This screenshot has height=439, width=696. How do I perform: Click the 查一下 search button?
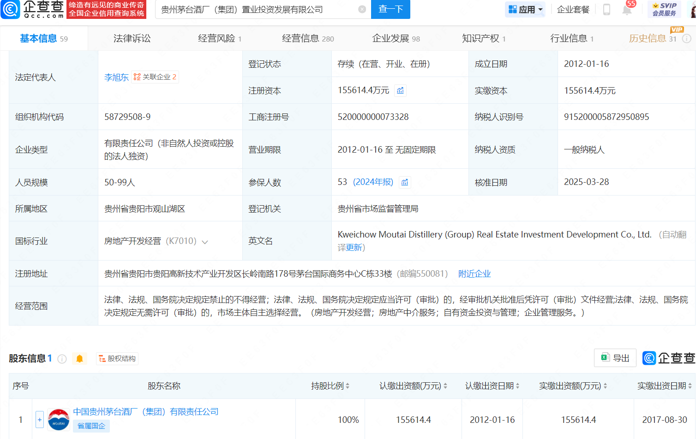pyautogui.click(x=390, y=9)
